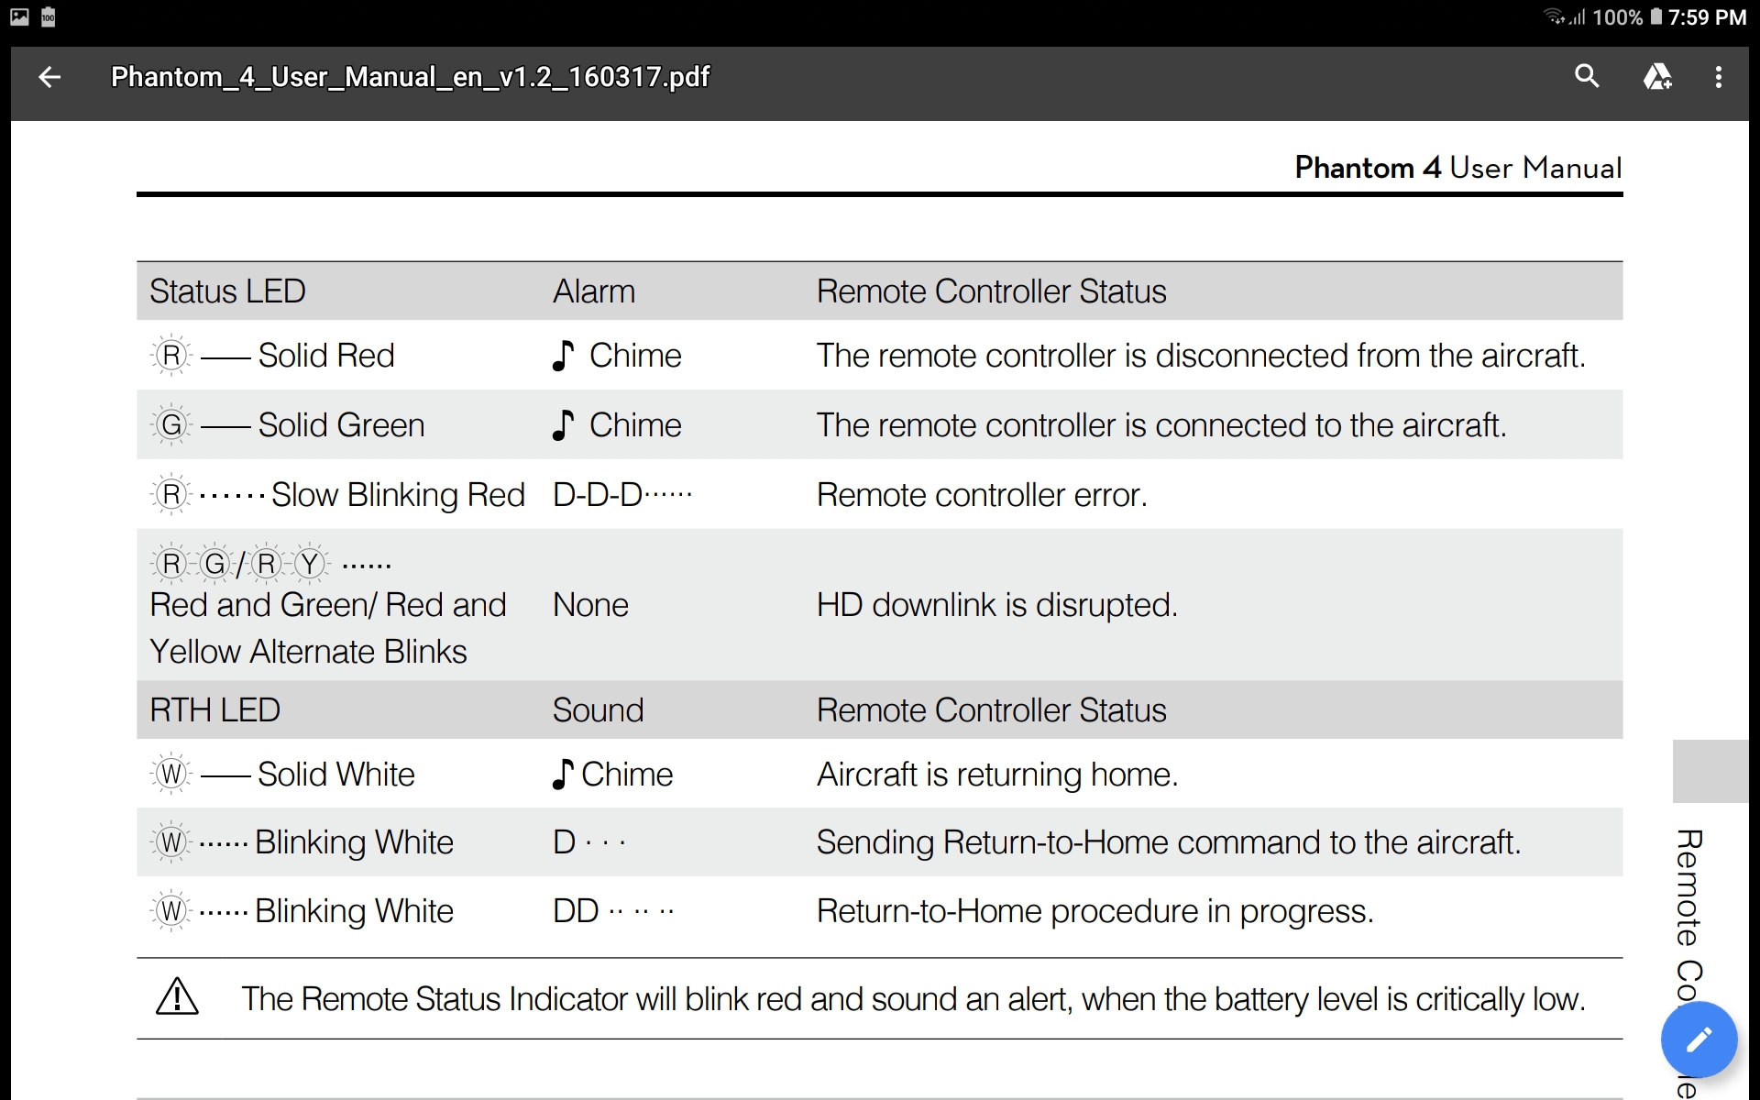Tap the blue pencil edit button
Screen dimensions: 1760x1100
(1699, 1039)
